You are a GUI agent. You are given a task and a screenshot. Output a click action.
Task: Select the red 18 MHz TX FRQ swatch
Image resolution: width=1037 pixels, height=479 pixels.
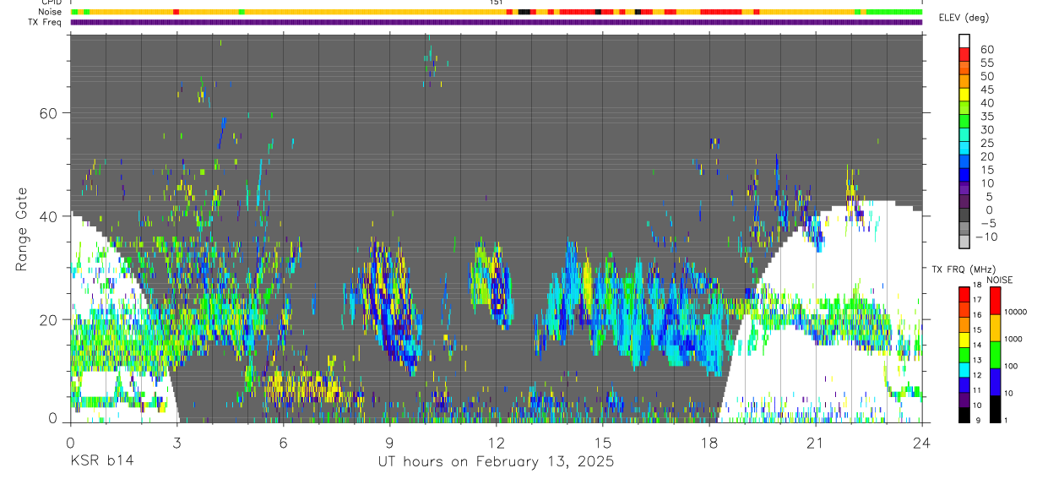(x=964, y=292)
